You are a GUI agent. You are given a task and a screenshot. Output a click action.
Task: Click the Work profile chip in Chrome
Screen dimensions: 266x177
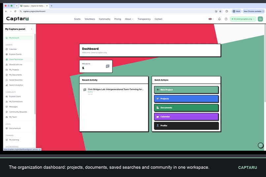(237, 11)
